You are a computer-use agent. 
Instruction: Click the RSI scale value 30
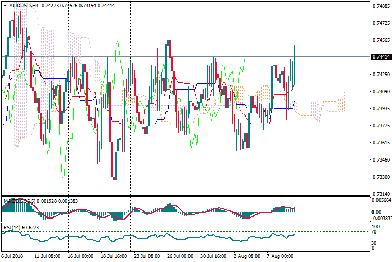click(375, 243)
